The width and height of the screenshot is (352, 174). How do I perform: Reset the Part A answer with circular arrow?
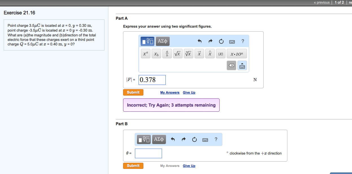pos(221,42)
